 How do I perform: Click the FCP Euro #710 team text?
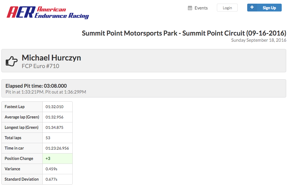tap(40, 66)
